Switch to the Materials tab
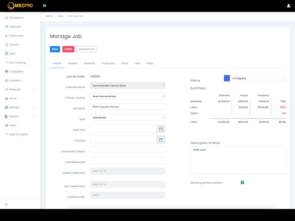Viewport: 295px width, 221px height. click(x=89, y=63)
